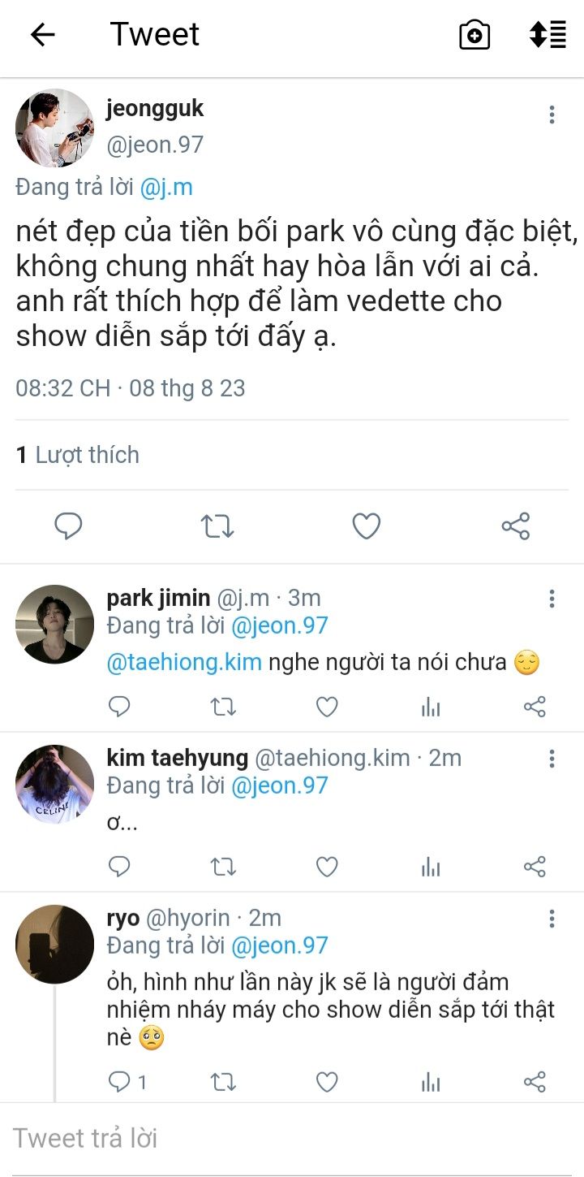Retweet ryo's reply
The width and height of the screenshot is (584, 1177).
(x=223, y=1081)
